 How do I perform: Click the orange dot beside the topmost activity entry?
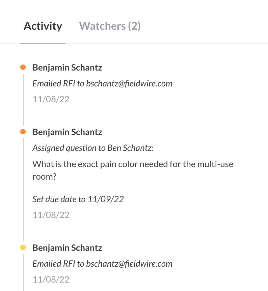[x=23, y=68]
